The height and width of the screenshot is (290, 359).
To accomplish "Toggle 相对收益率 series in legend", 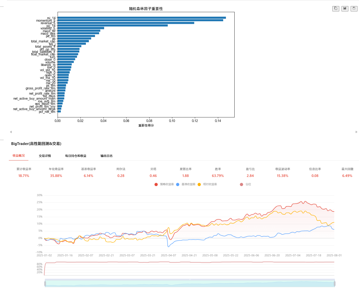I will pos(207,184).
